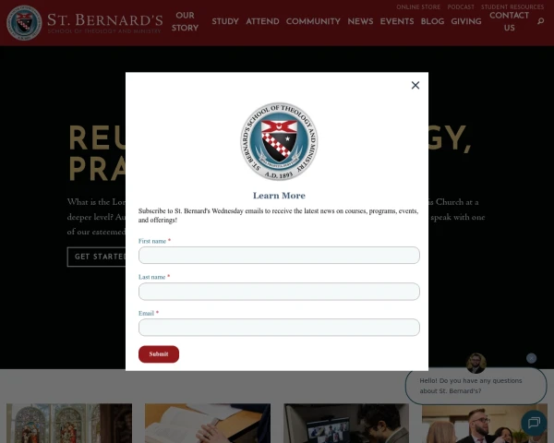Submit the newsletter signup form

(159, 354)
